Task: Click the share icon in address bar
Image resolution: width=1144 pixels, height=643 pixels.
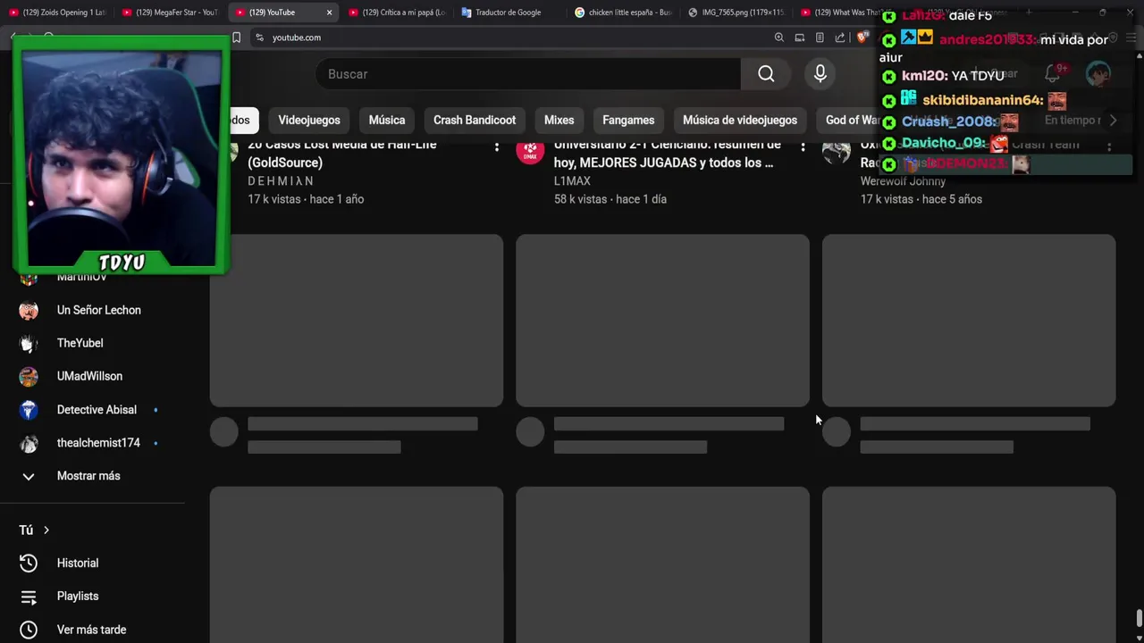Action: tap(840, 38)
